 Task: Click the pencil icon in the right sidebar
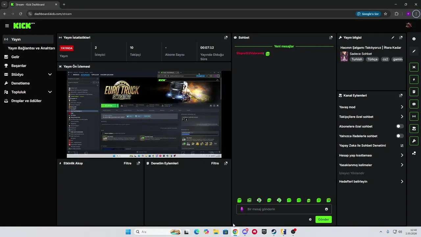click(x=414, y=51)
